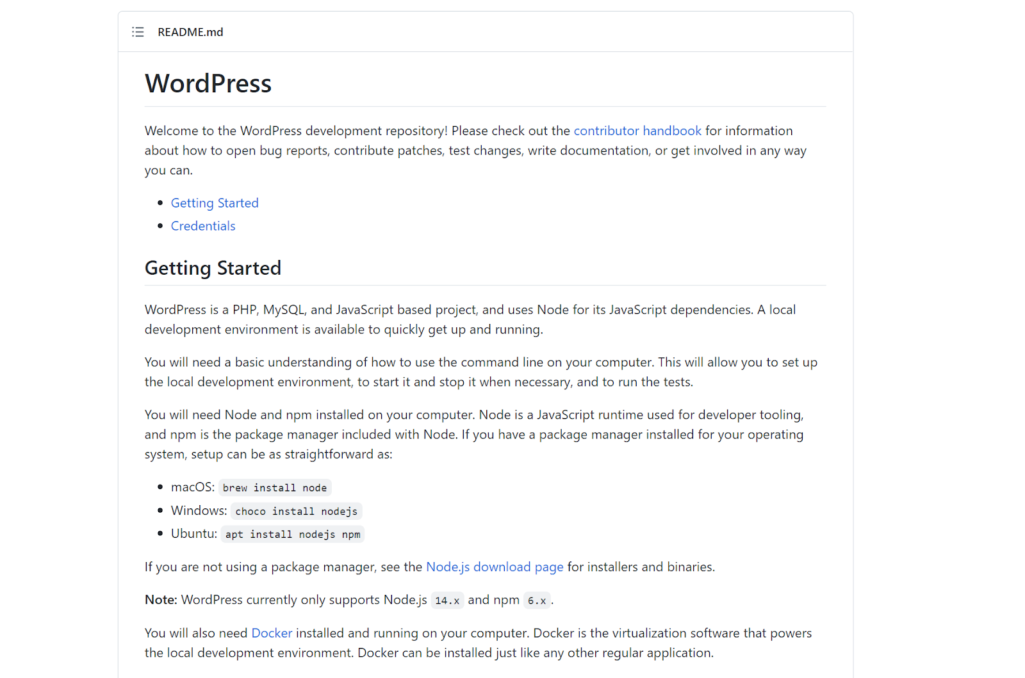Select the brew install node code snippet
1025x678 pixels.
click(x=274, y=487)
